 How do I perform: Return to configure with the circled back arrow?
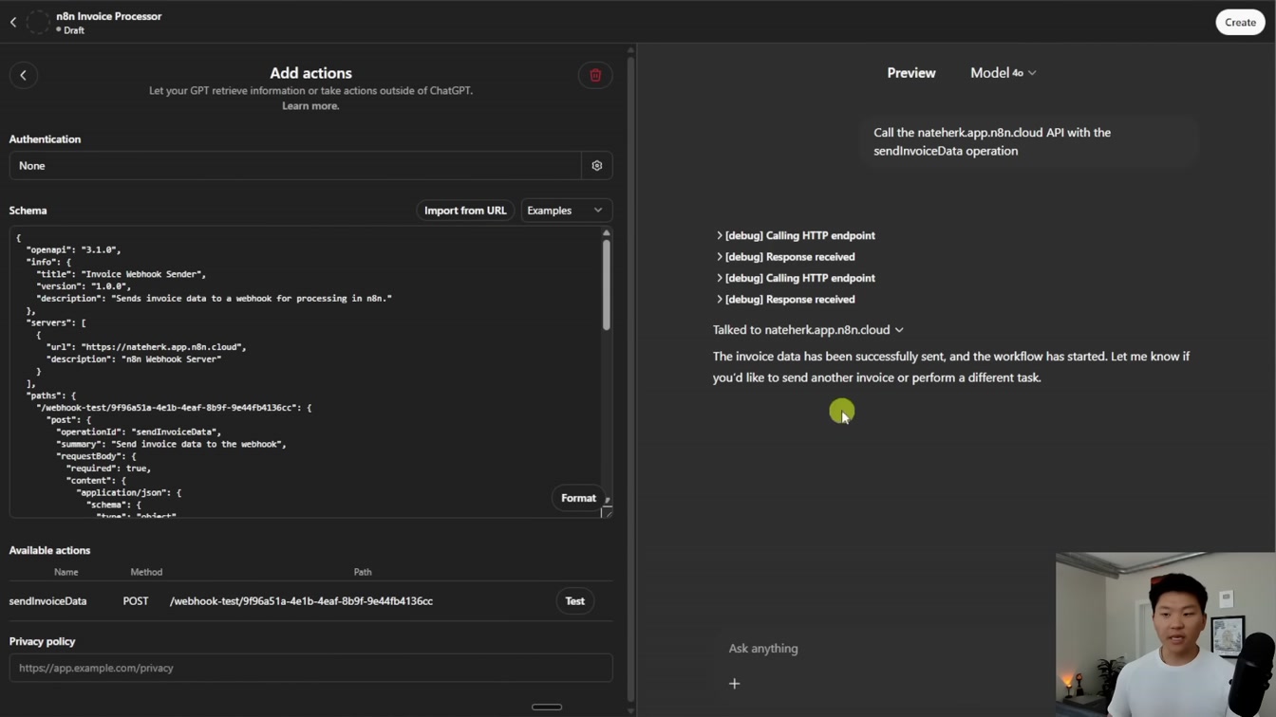tap(24, 75)
